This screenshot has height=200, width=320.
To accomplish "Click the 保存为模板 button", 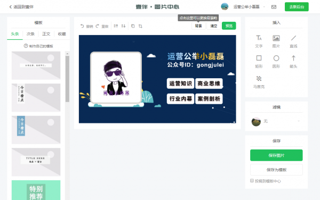I will [x=276, y=170].
